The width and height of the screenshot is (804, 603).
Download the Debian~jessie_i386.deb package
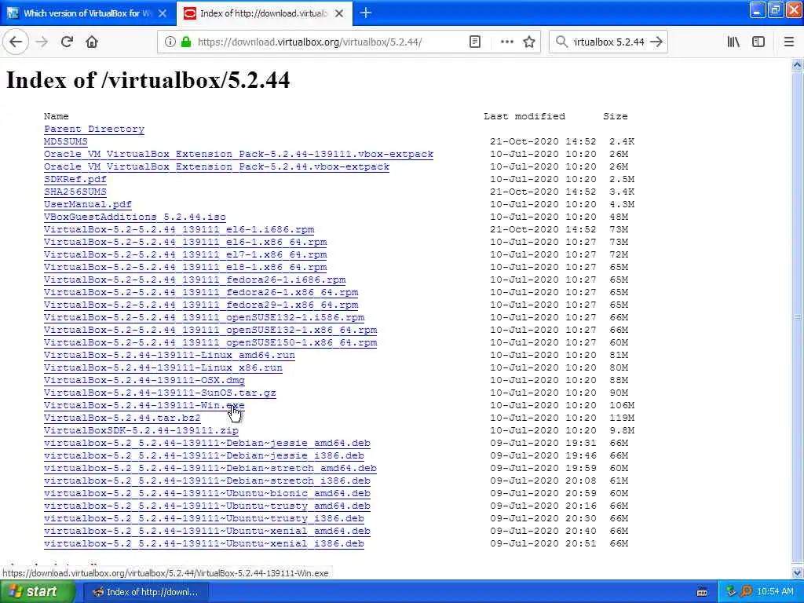point(204,455)
